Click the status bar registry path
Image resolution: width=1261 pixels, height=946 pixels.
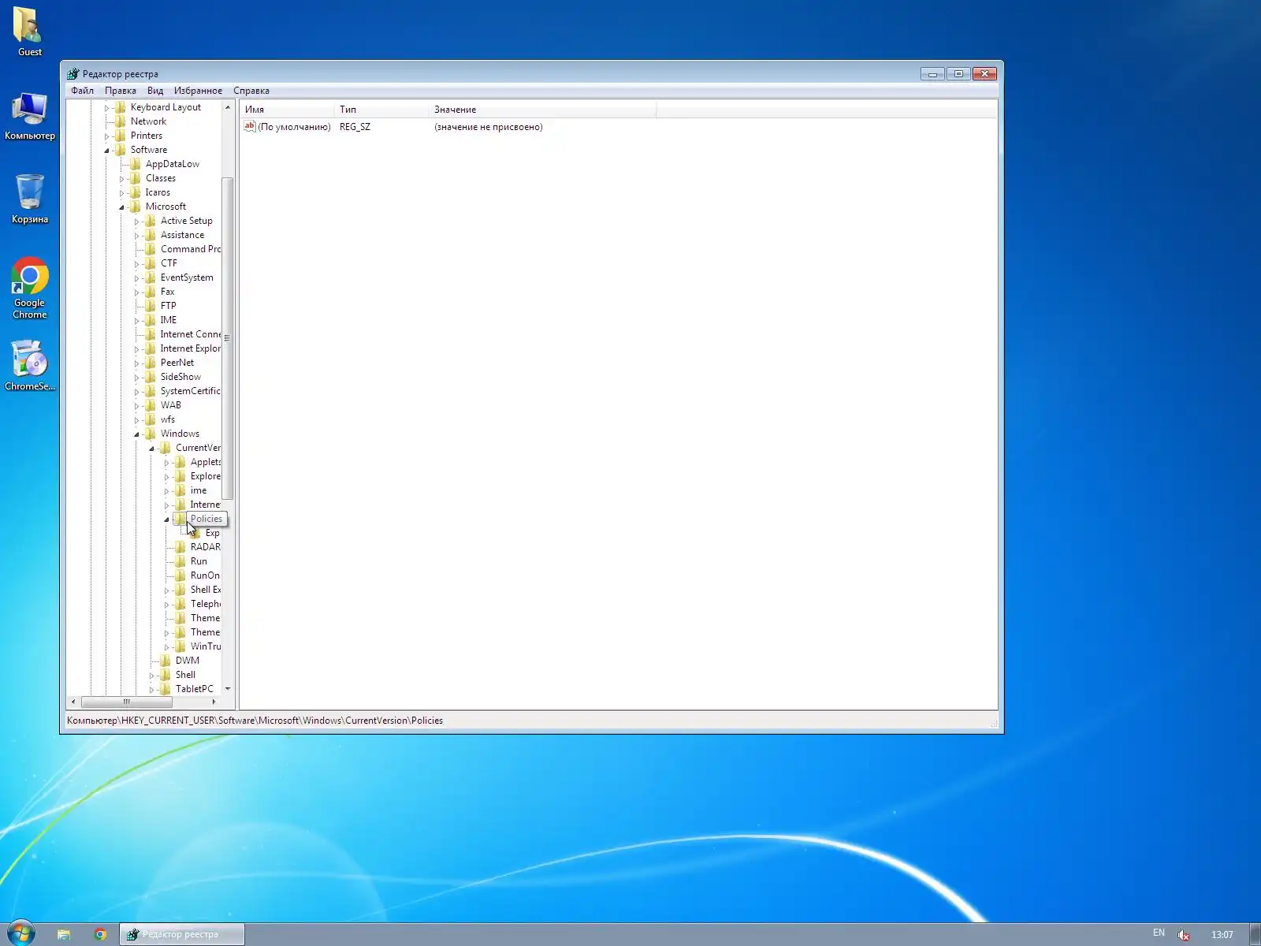[x=255, y=721]
